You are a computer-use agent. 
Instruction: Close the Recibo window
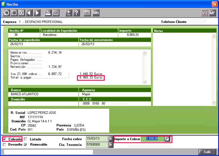coord(215,4)
